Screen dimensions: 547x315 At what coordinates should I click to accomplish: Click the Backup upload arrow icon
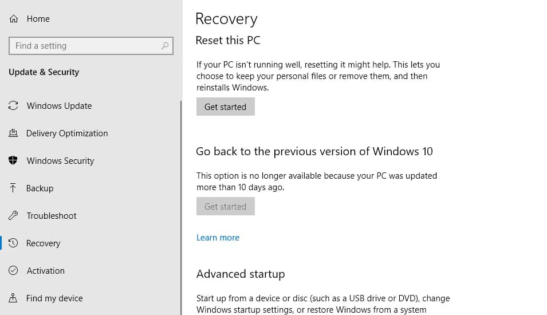tap(13, 188)
